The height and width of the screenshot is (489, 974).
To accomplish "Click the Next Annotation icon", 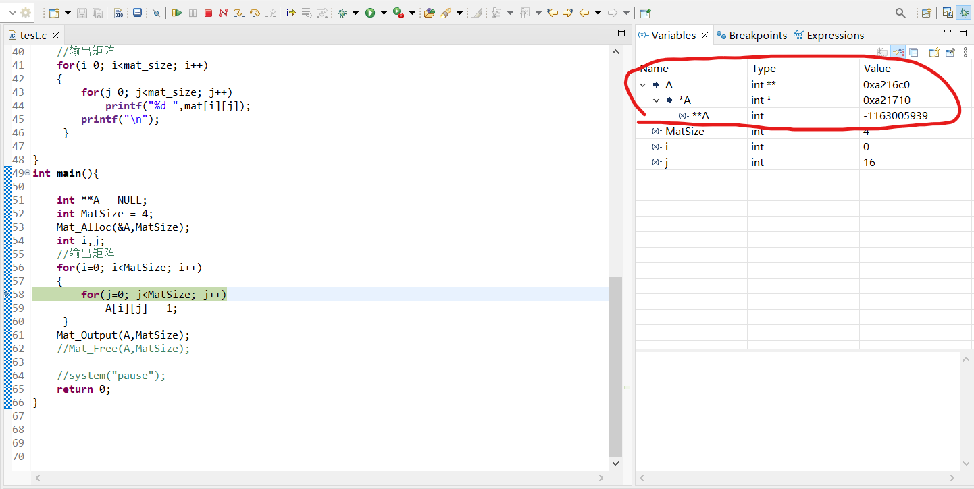I will point(496,13).
